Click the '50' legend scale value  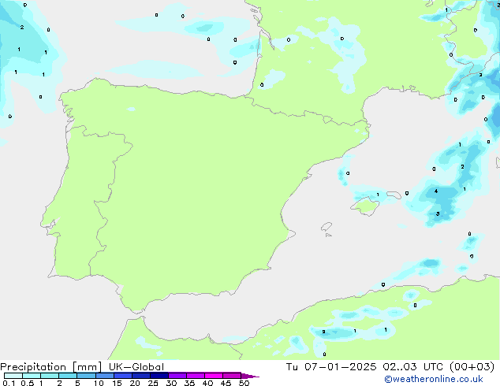point(244,383)
